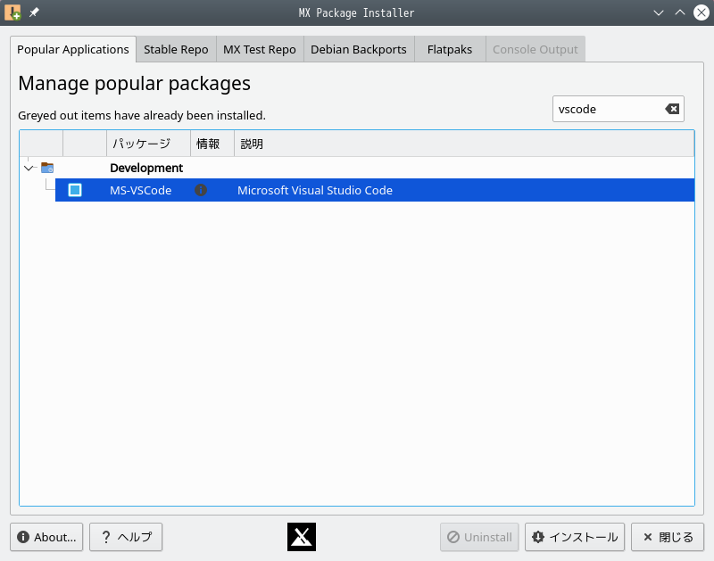Go to the Flatpaks tab
The height and width of the screenshot is (561, 714).
(x=450, y=49)
